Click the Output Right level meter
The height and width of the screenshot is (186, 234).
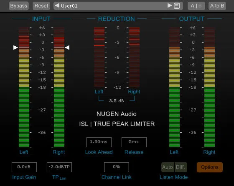(x=209, y=87)
